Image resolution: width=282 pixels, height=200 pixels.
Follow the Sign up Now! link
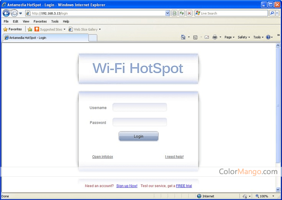click(x=127, y=186)
